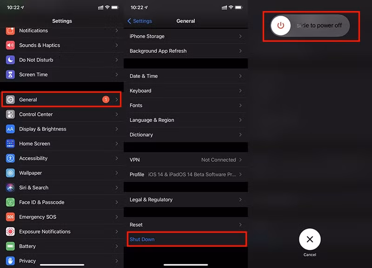Tap the Display & Brightness label
Viewport: 372px width, 268px height.
[43, 129]
